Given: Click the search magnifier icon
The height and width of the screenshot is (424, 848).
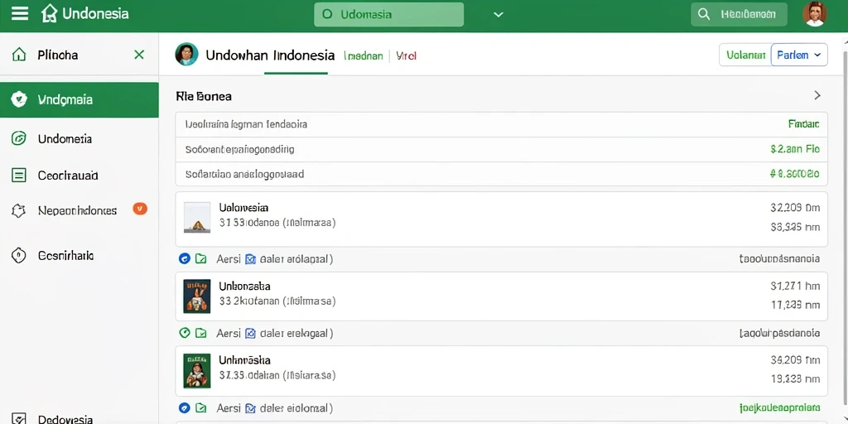Looking at the screenshot, I should tap(704, 14).
